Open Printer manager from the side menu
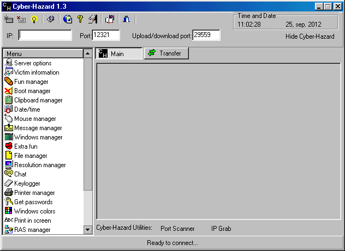 coord(34,193)
